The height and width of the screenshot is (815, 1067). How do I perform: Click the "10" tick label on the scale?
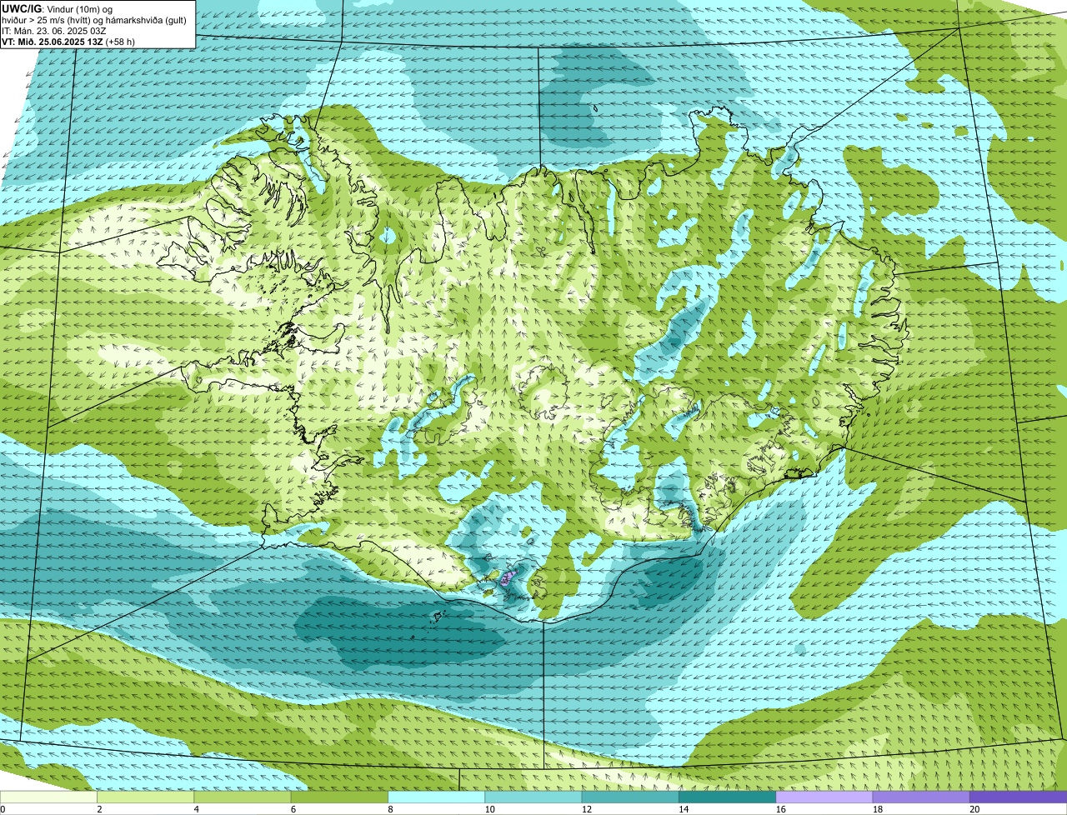tap(489, 809)
